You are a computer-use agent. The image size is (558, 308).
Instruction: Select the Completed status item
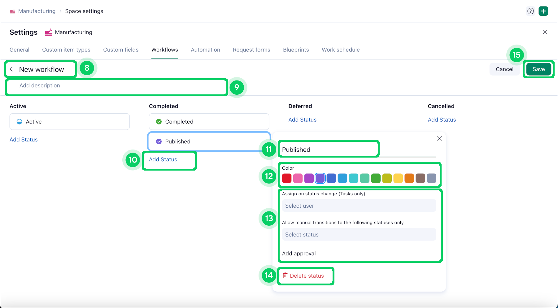[x=209, y=122]
